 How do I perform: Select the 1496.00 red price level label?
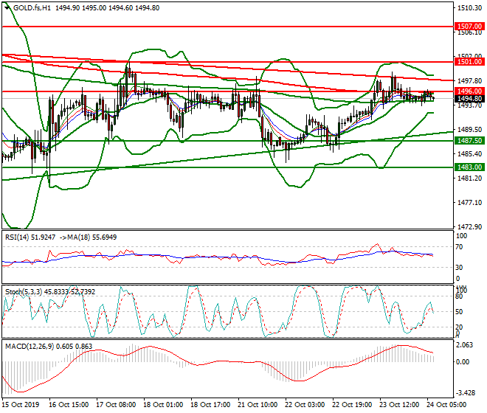[469, 91]
